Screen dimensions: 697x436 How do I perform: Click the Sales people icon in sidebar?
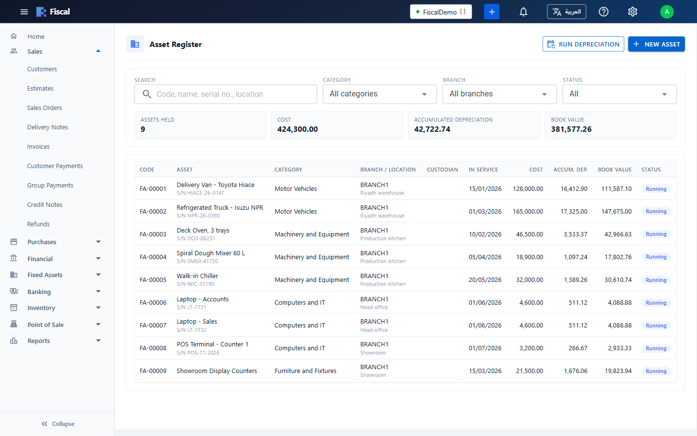pos(14,51)
